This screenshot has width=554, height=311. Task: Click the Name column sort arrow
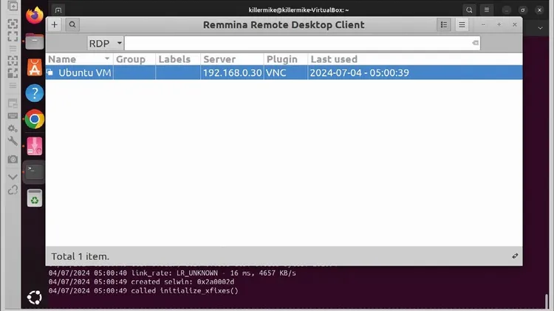click(106, 58)
